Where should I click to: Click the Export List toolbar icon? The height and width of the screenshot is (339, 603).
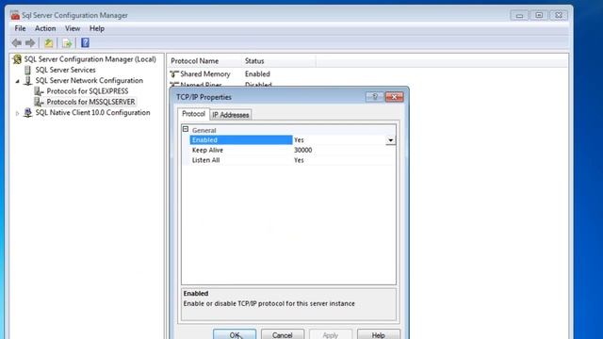coord(67,43)
